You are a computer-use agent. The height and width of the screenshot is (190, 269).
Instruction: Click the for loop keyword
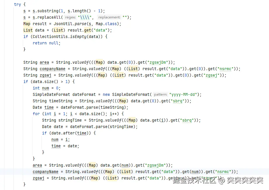pyautogui.click(x=36, y=114)
